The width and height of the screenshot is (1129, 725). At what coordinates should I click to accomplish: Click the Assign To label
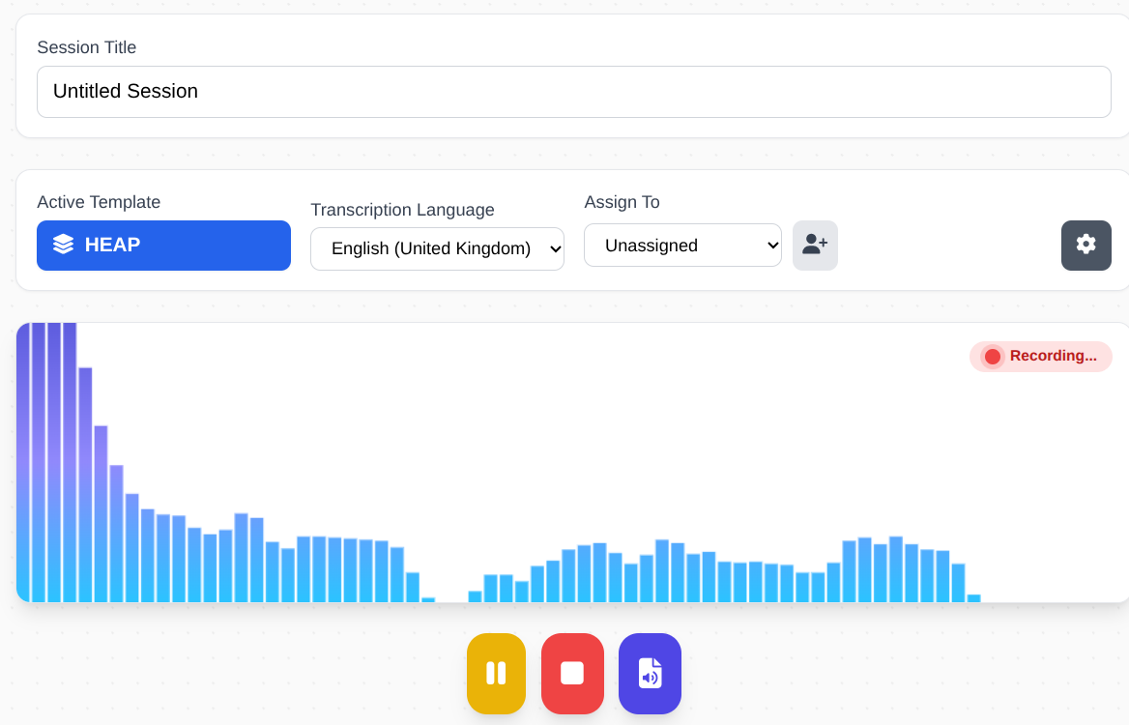[622, 202]
